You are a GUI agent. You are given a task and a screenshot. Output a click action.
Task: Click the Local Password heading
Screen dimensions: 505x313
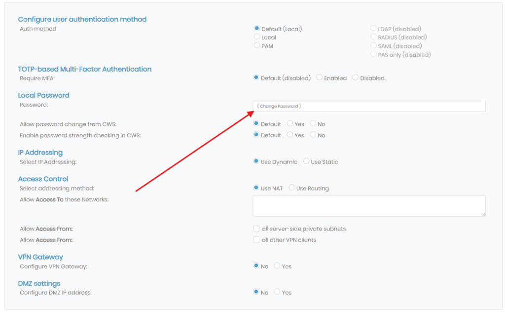pyautogui.click(x=43, y=95)
